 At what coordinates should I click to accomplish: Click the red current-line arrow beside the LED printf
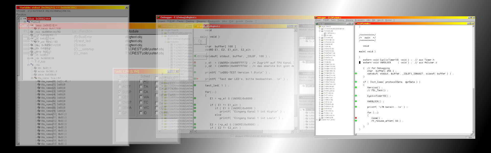coord(197,79)
